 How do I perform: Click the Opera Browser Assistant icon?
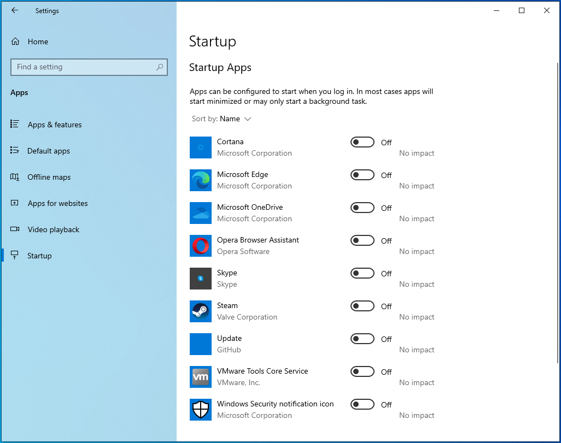[200, 246]
